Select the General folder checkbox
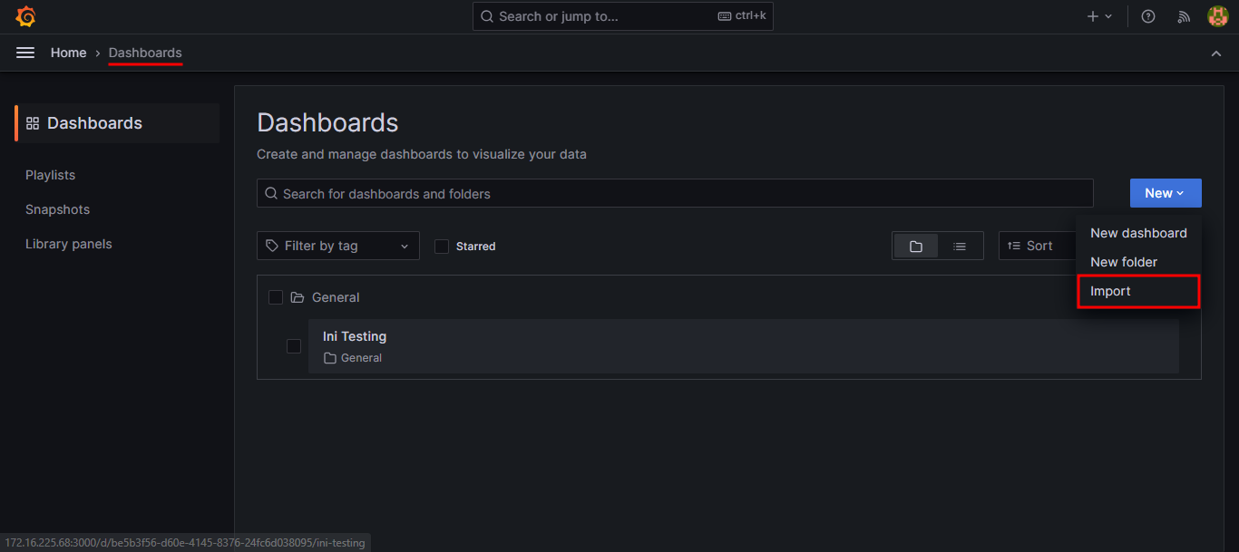This screenshot has width=1239, height=552. point(276,296)
